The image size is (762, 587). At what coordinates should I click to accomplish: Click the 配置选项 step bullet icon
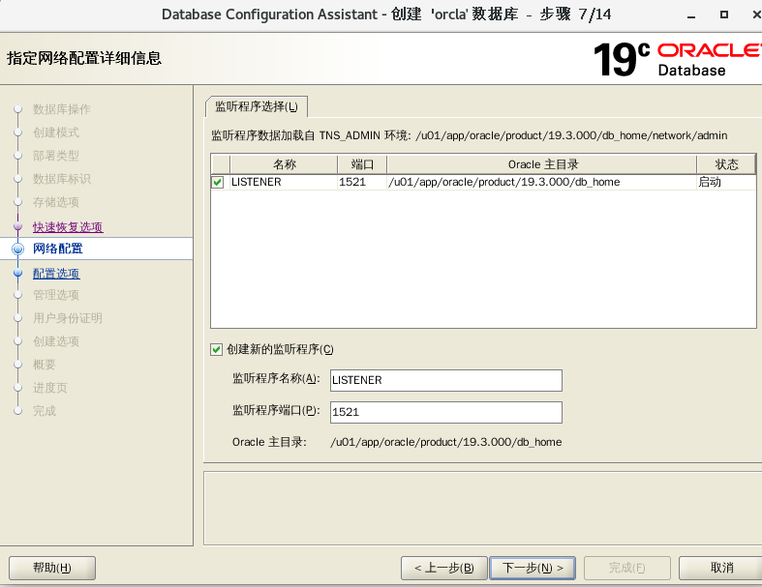point(17,274)
